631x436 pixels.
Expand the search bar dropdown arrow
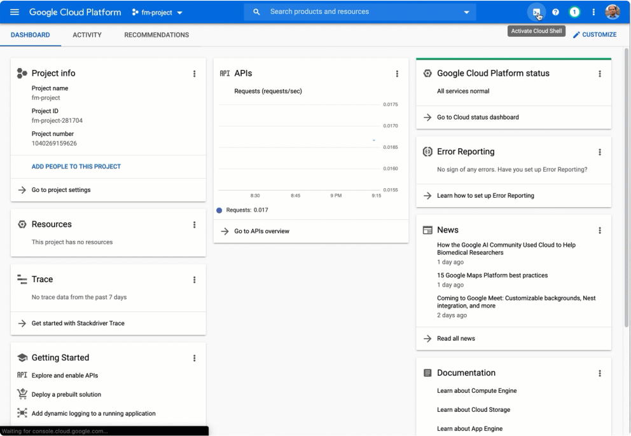[466, 12]
